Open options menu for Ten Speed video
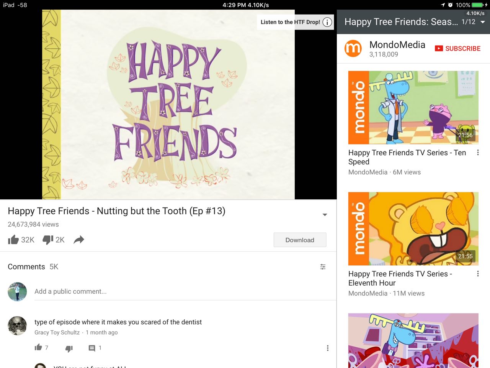Image resolution: width=490 pixels, height=368 pixels. coord(478,153)
